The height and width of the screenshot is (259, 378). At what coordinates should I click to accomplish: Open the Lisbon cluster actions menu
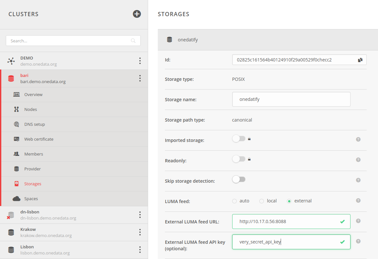[140, 250]
